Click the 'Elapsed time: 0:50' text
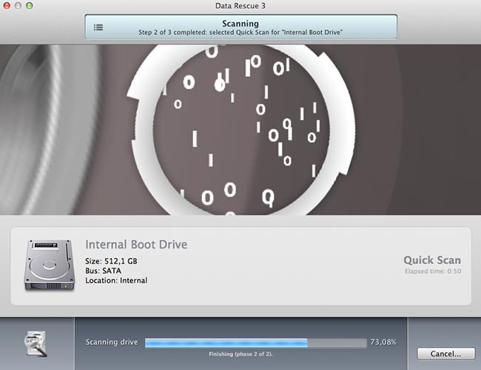481x370 pixels. tap(433, 272)
